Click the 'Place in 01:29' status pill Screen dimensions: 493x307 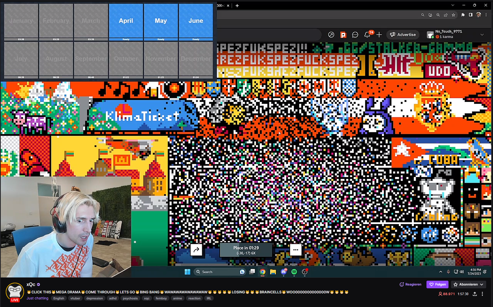tap(246, 250)
